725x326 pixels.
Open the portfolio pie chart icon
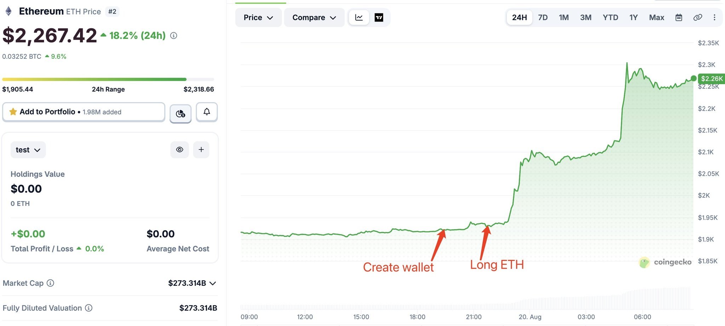coord(181,113)
